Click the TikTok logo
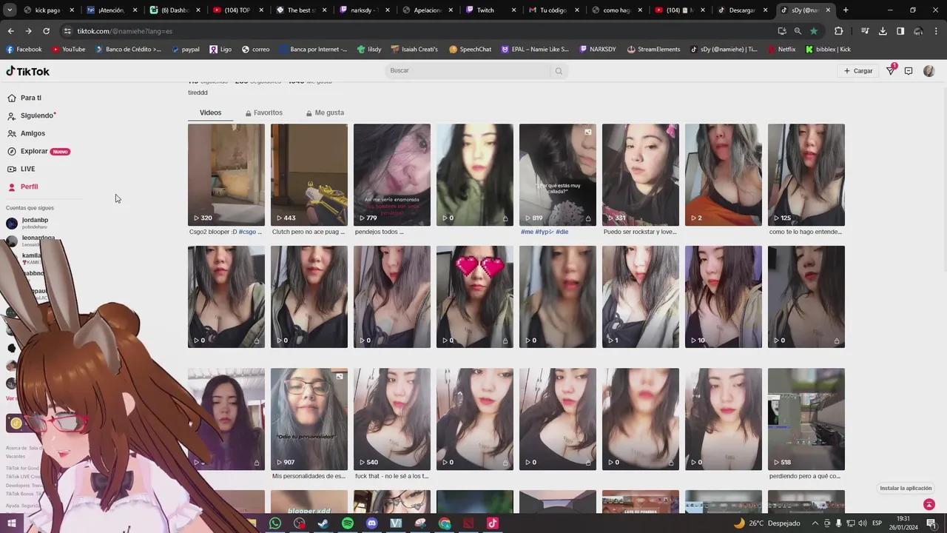 (27, 71)
